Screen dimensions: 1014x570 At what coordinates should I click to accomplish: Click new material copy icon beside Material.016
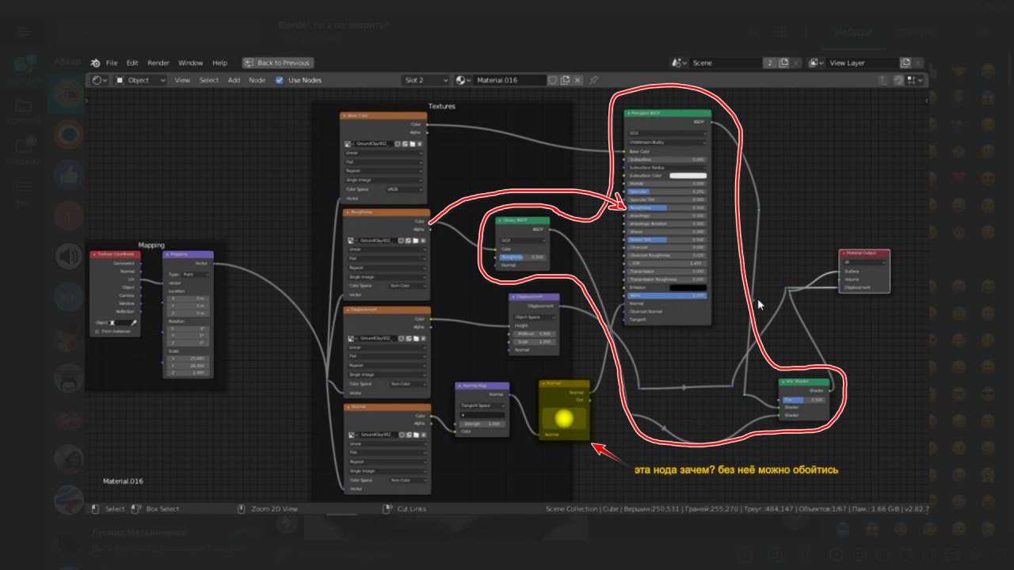(x=566, y=80)
